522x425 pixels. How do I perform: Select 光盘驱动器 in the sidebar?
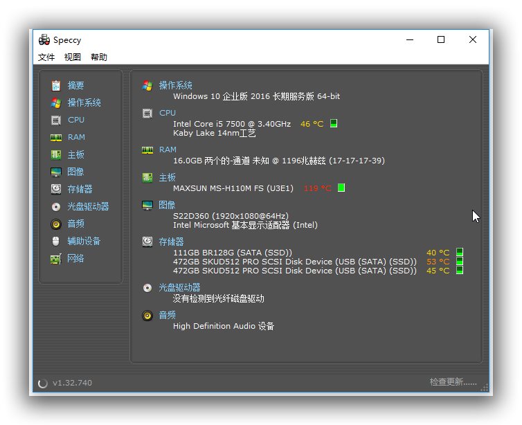(x=88, y=207)
